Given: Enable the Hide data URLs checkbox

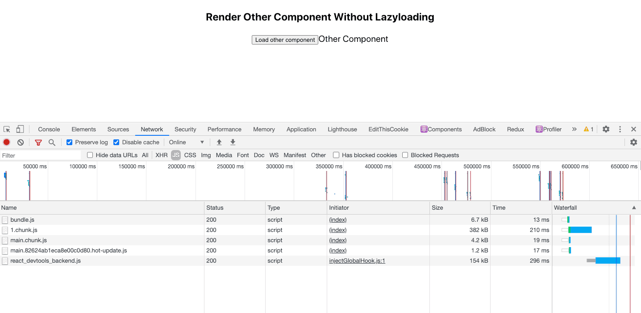Looking at the screenshot, I should 90,155.
